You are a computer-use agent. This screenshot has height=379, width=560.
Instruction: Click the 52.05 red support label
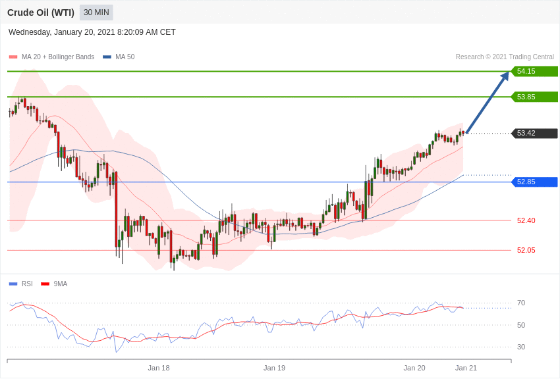coord(526,250)
